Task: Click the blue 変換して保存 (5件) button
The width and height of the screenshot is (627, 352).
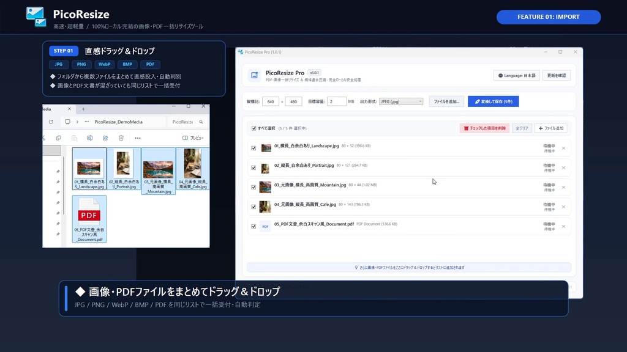Action: (x=493, y=101)
